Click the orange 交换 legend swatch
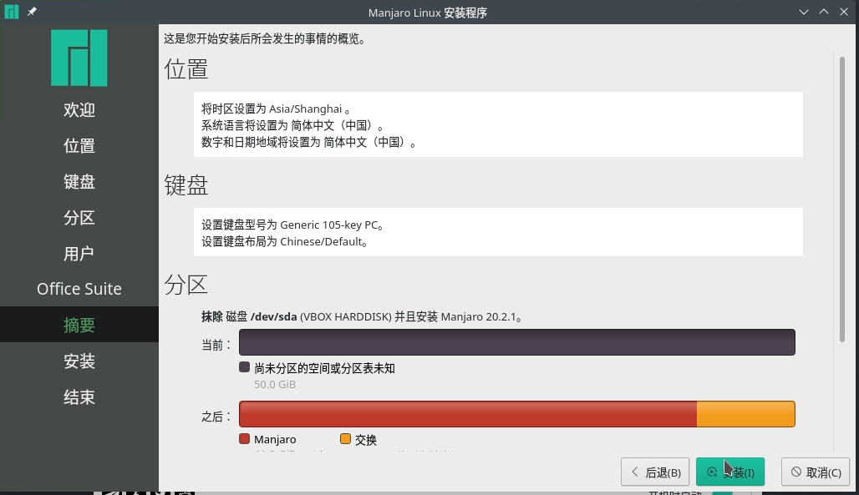The width and height of the screenshot is (859, 495). (345, 438)
